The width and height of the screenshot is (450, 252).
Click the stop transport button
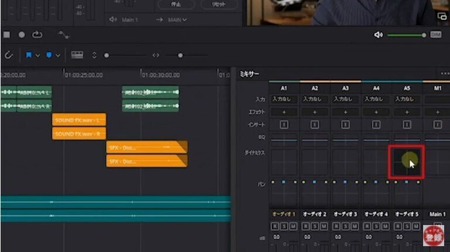tap(6, 35)
